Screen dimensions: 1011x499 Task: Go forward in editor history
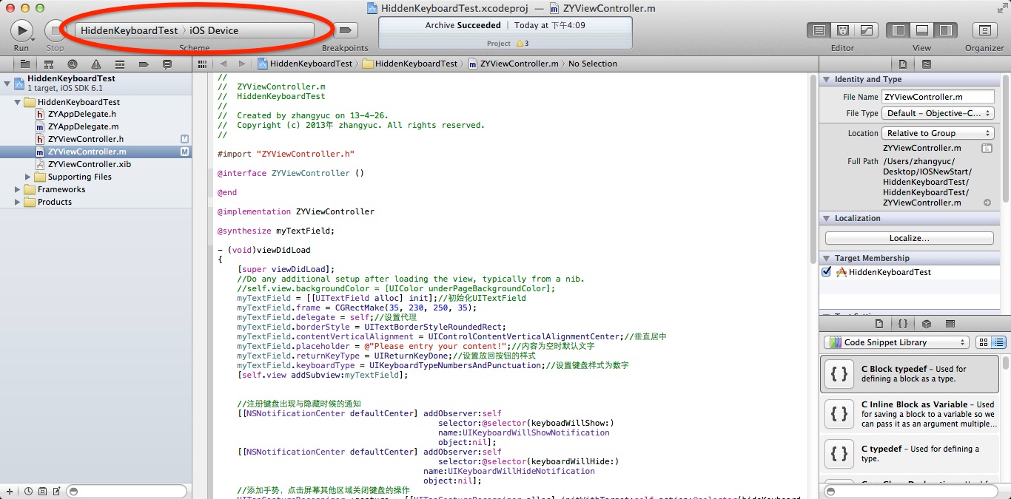242,64
